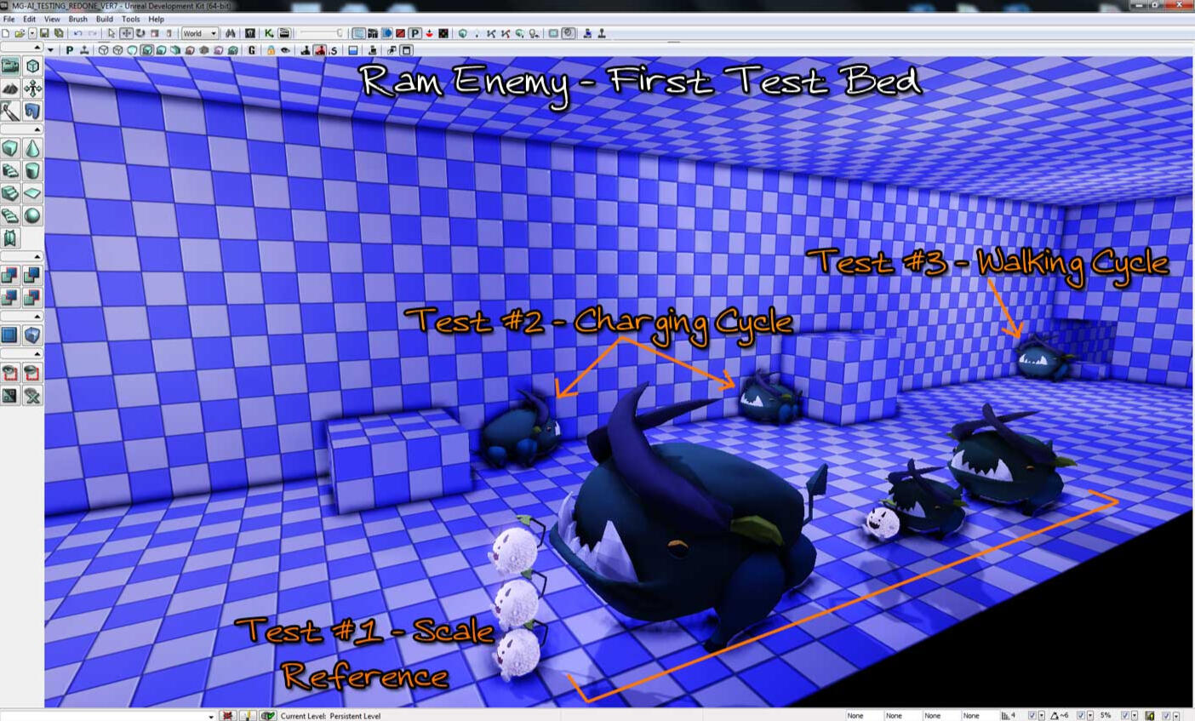1195x721 pixels.
Task: Collapse the brush primitives section arrow
Action: pos(37,129)
